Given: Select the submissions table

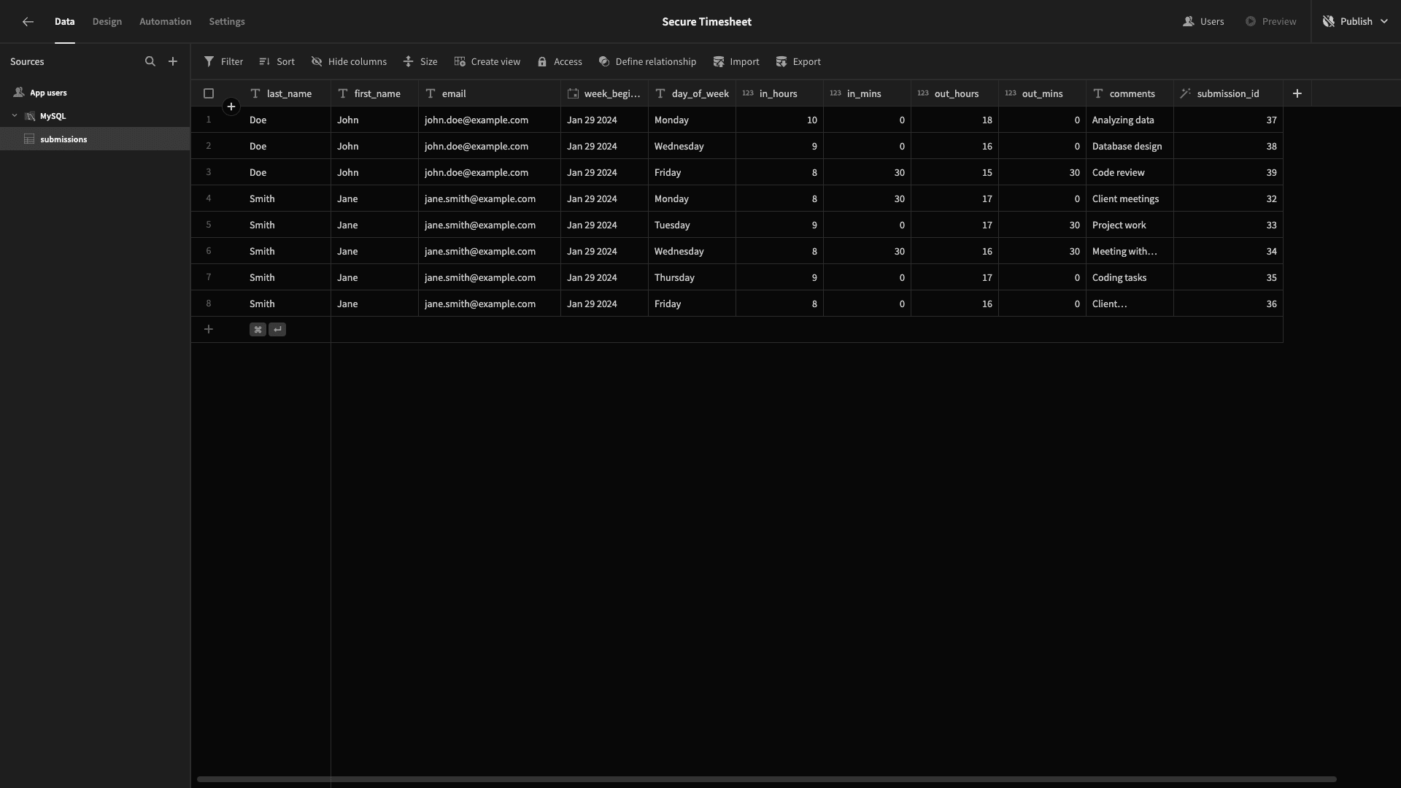Looking at the screenshot, I should pyautogui.click(x=95, y=139).
